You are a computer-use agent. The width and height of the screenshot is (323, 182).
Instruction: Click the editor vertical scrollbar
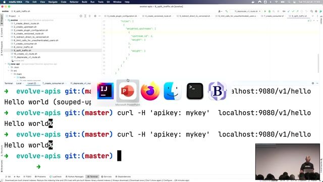[318, 63]
